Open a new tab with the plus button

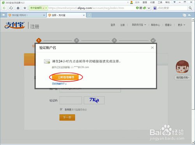89,15
